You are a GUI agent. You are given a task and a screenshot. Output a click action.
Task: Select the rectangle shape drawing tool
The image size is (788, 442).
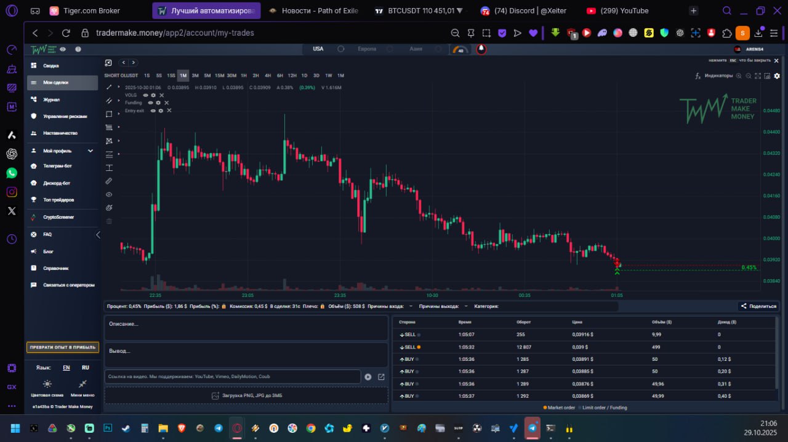point(110,114)
